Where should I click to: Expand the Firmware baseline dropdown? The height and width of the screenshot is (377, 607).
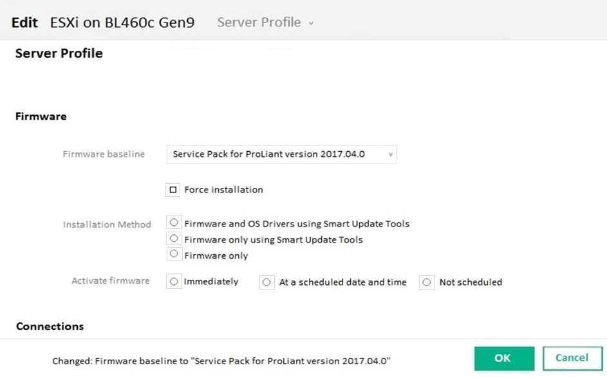(x=281, y=154)
